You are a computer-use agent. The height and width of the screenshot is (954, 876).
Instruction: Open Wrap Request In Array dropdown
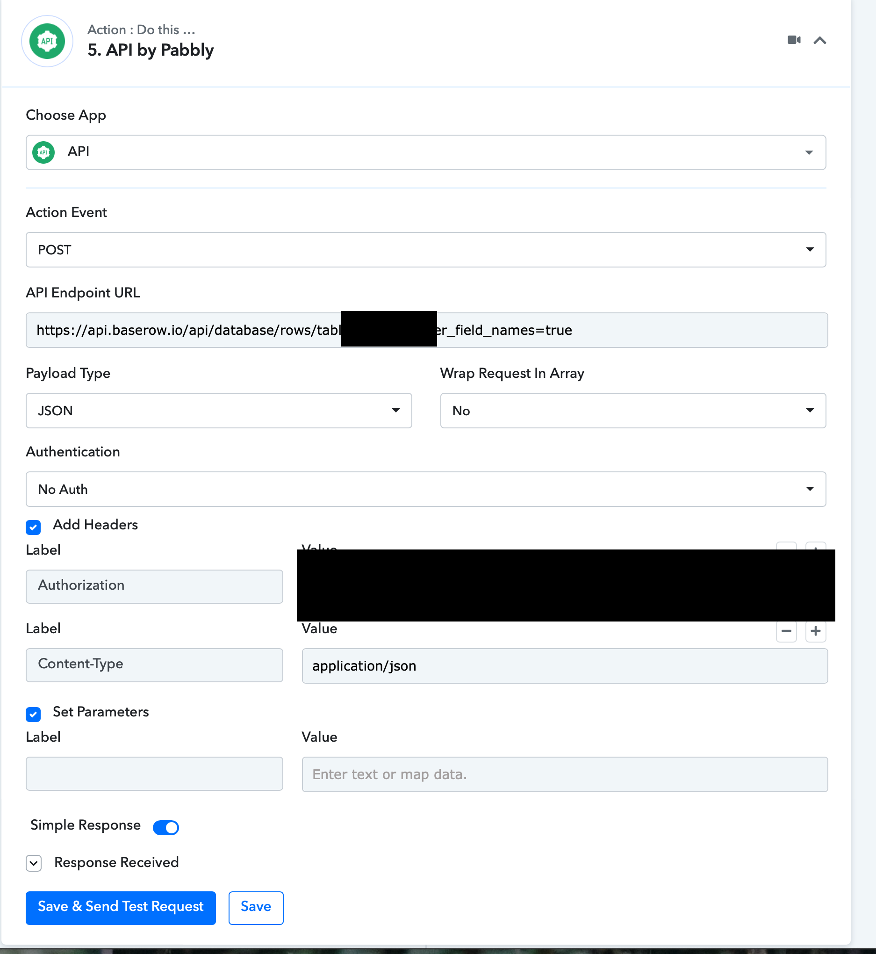point(633,411)
